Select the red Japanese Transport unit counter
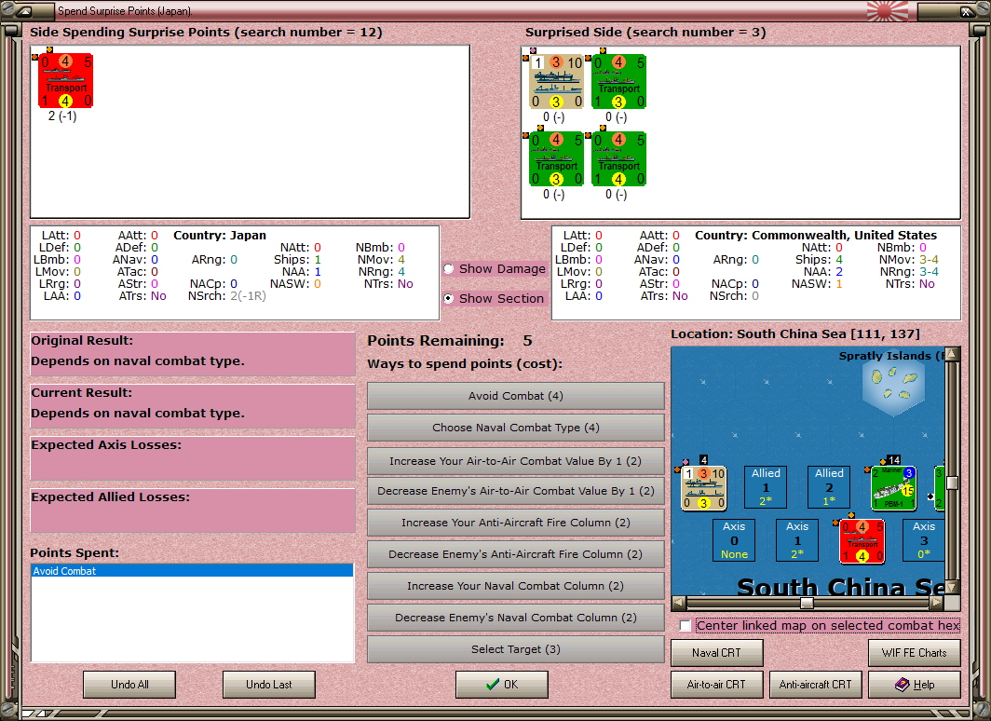 66,81
